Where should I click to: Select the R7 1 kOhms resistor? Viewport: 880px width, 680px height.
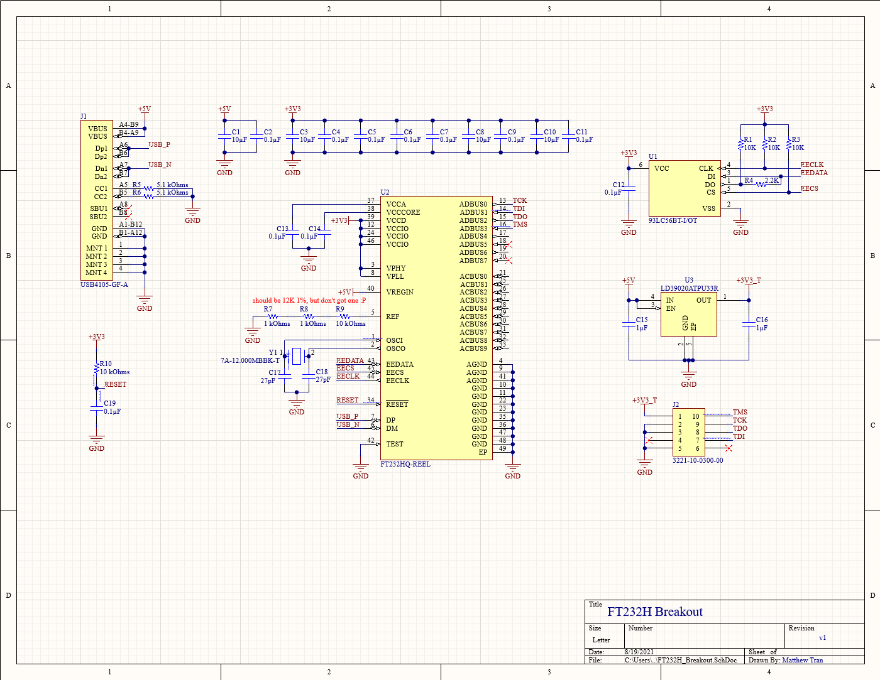tap(272, 316)
